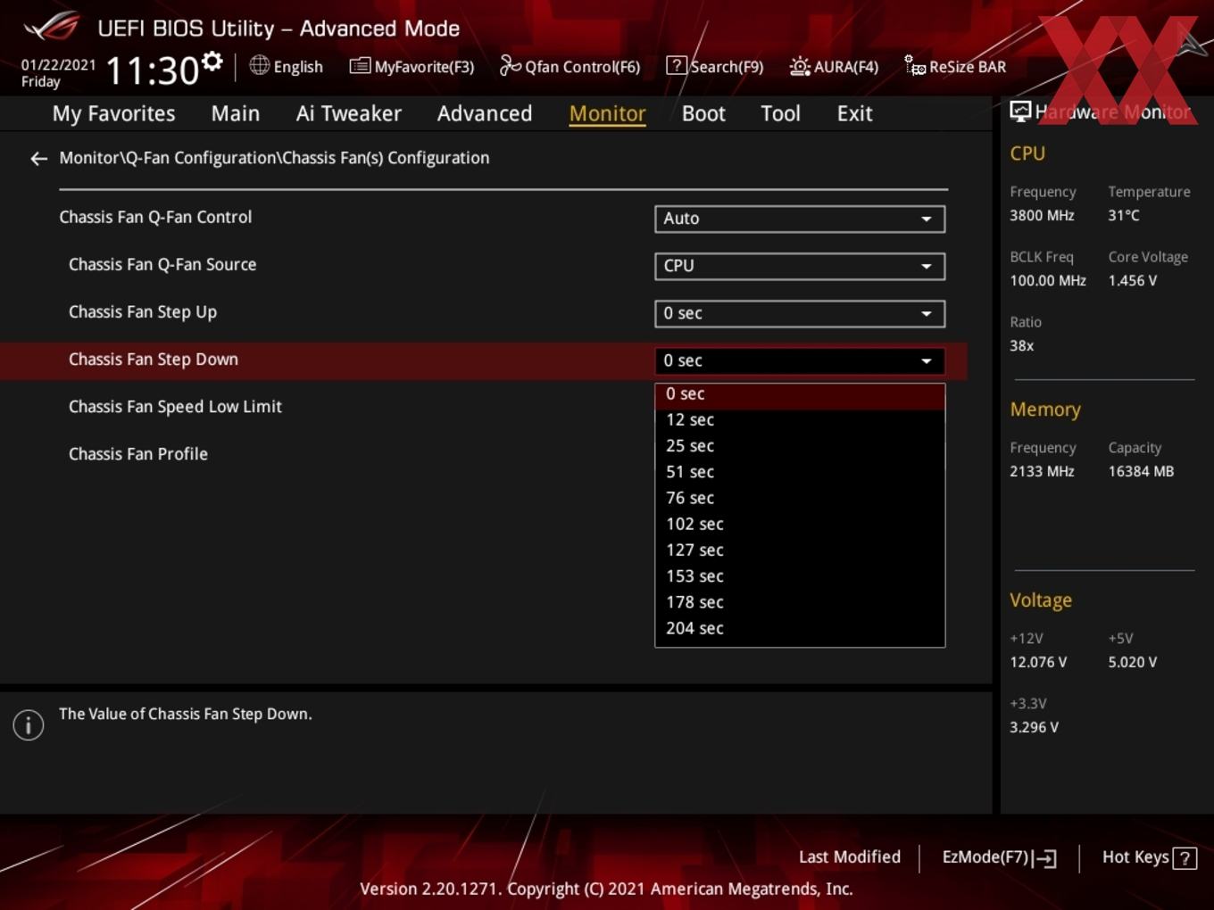
Task: Switch to EzMode(F7)
Action: tap(999, 857)
